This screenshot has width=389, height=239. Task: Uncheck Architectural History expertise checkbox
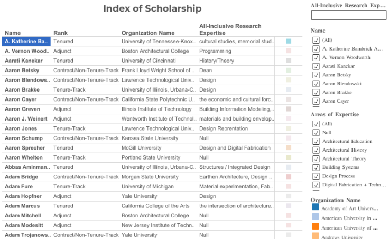316,150
